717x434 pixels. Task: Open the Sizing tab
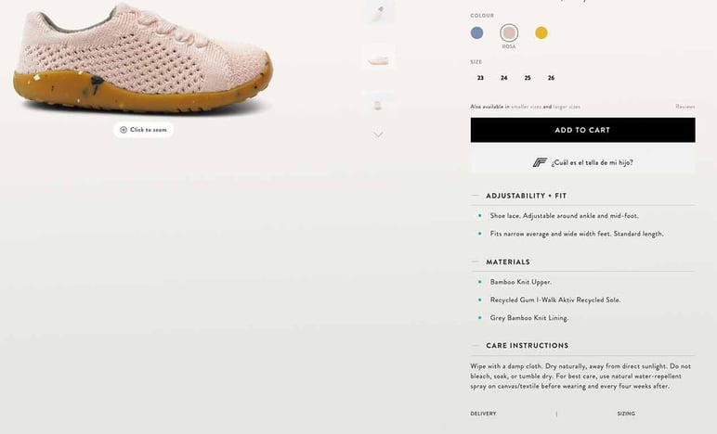pos(626,414)
